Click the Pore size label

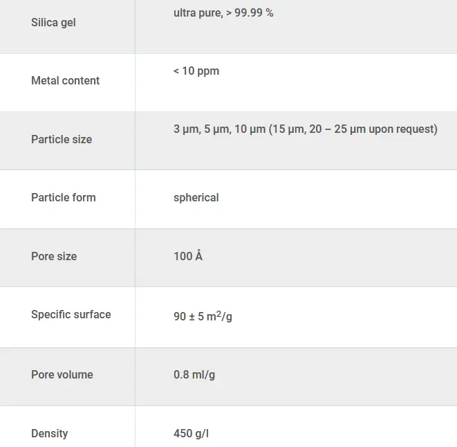(54, 256)
